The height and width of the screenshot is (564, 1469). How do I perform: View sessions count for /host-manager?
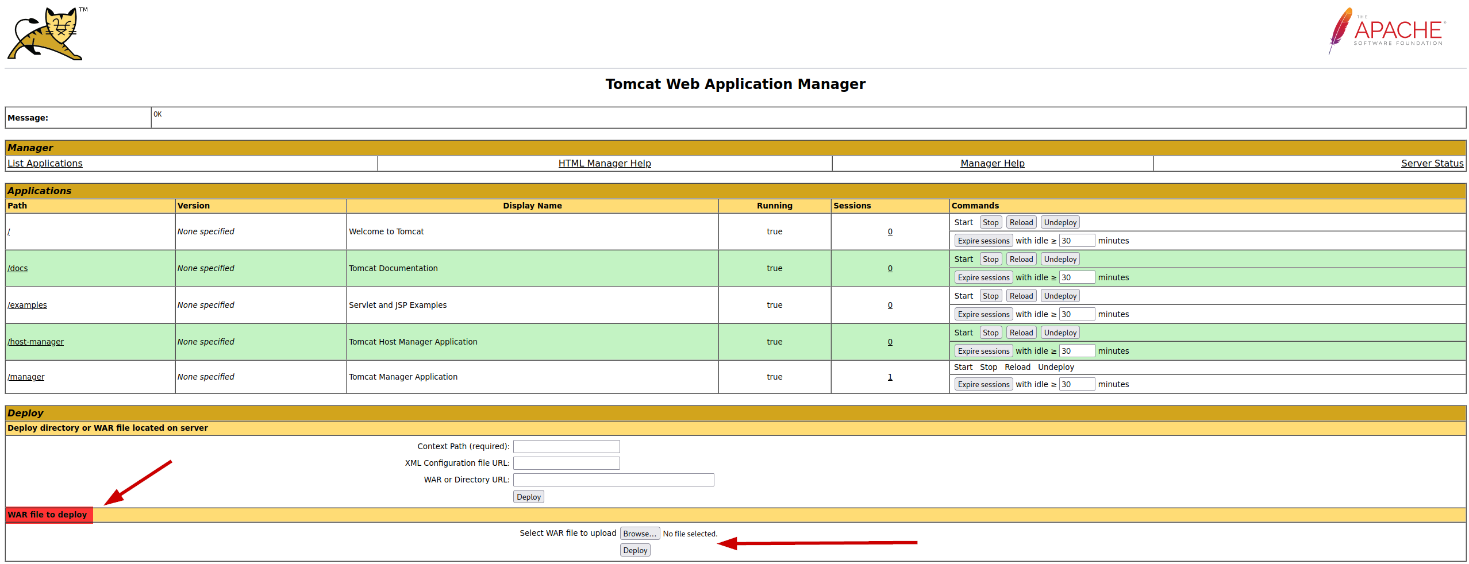click(890, 342)
